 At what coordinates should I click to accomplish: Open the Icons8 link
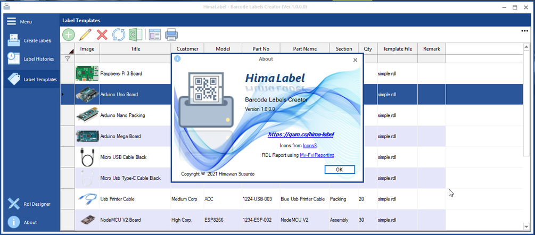point(310,146)
